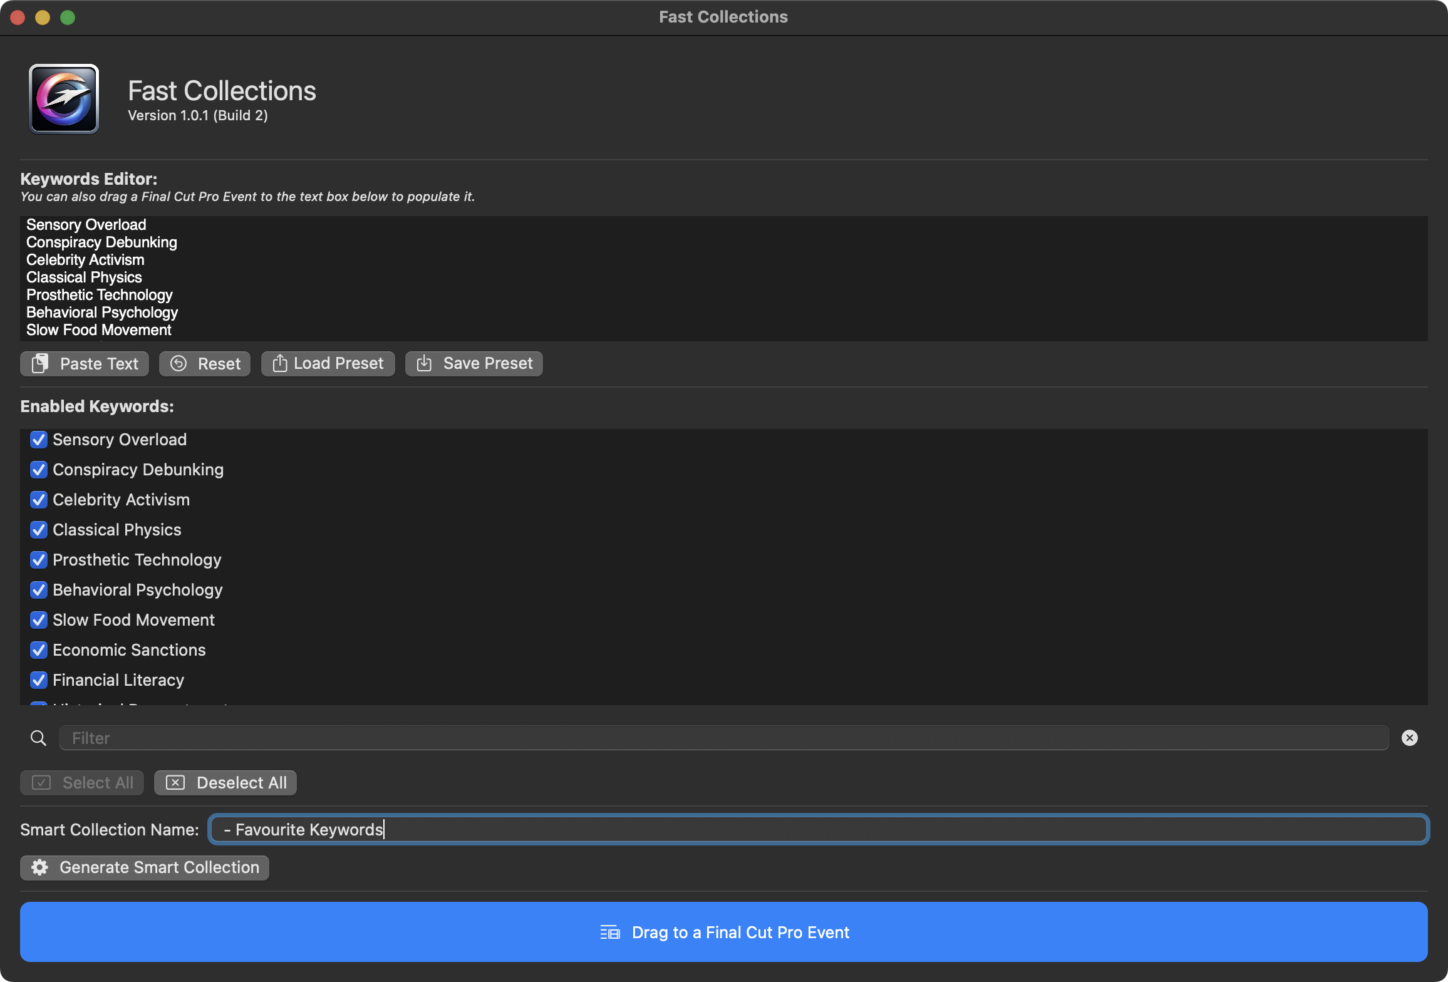
Task: Uncheck the Sensory Overload keyword
Action: coord(39,440)
